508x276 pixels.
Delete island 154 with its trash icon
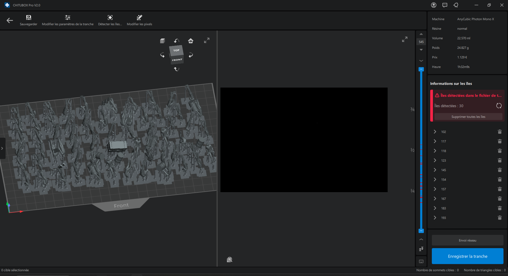[x=500, y=179]
